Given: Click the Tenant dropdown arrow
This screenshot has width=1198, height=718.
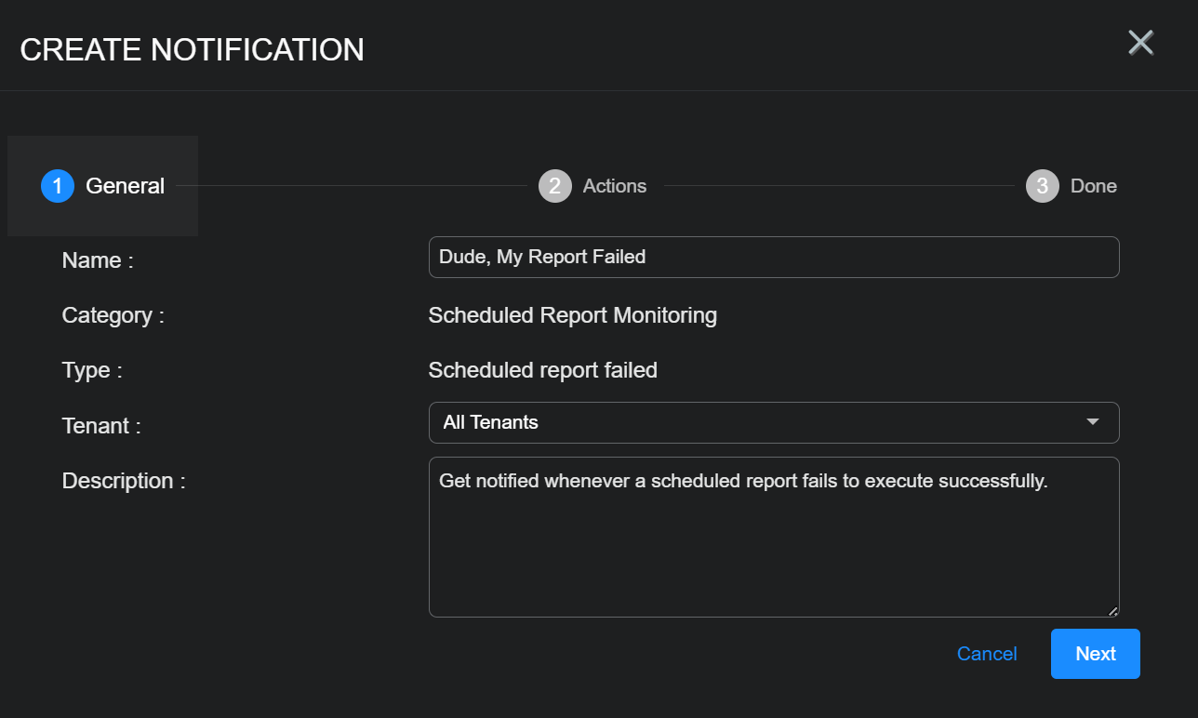Looking at the screenshot, I should tap(1093, 422).
